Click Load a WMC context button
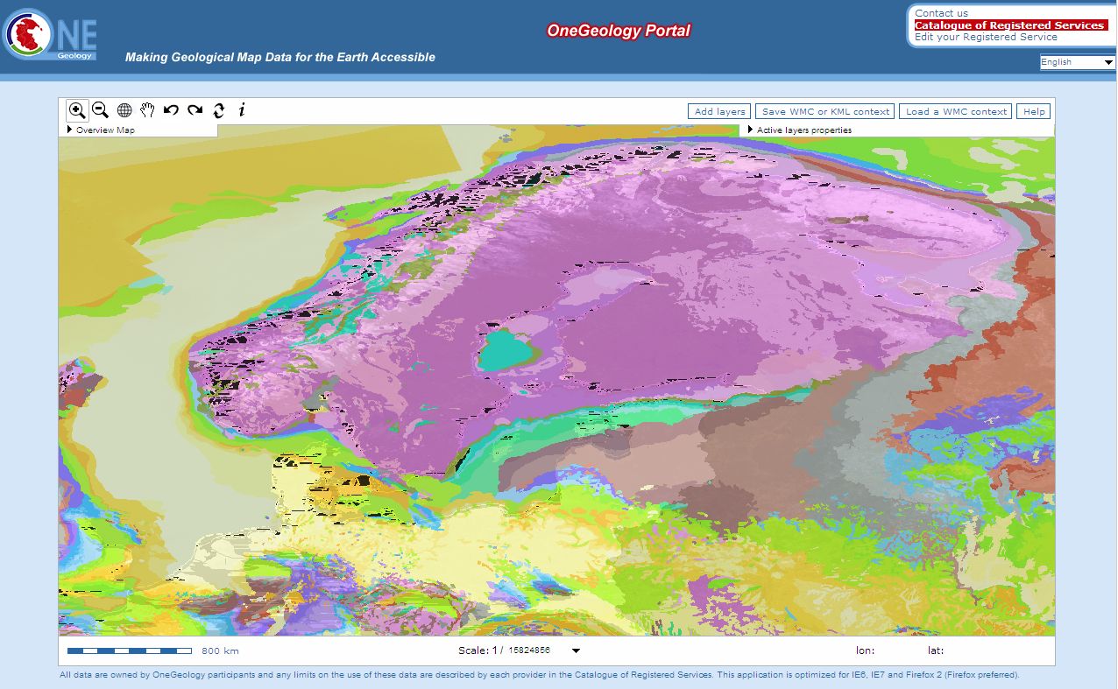The image size is (1118, 689). (x=956, y=112)
